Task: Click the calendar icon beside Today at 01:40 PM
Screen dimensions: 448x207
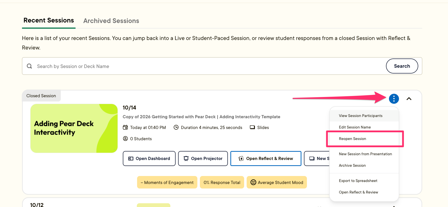Action: point(125,127)
